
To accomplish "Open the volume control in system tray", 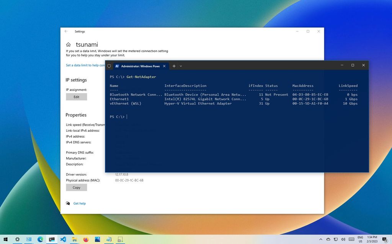I will click(x=343, y=239).
